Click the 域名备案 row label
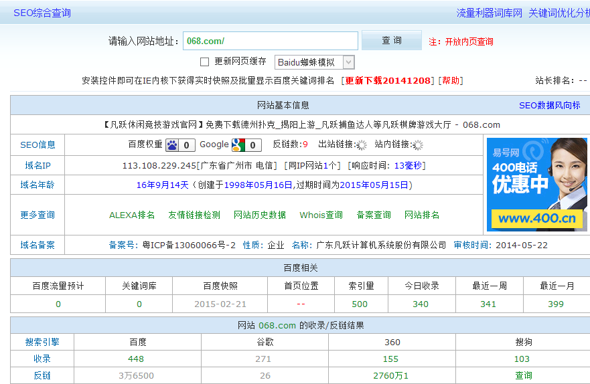The height and width of the screenshot is (384, 590). coord(38,246)
